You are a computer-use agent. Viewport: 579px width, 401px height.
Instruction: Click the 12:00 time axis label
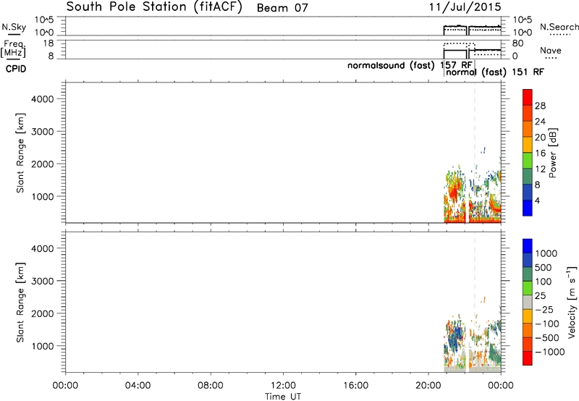pos(283,386)
